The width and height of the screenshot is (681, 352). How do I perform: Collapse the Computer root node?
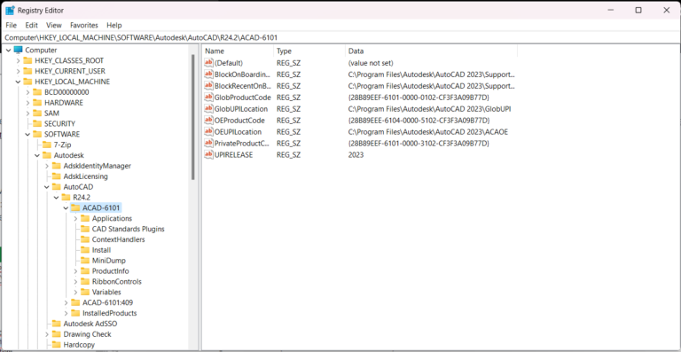point(9,50)
